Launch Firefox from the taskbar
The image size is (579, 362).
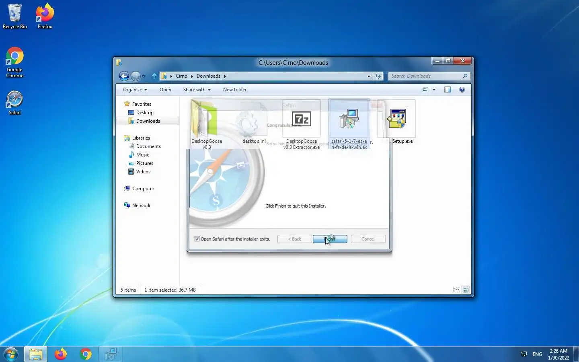tap(61, 354)
